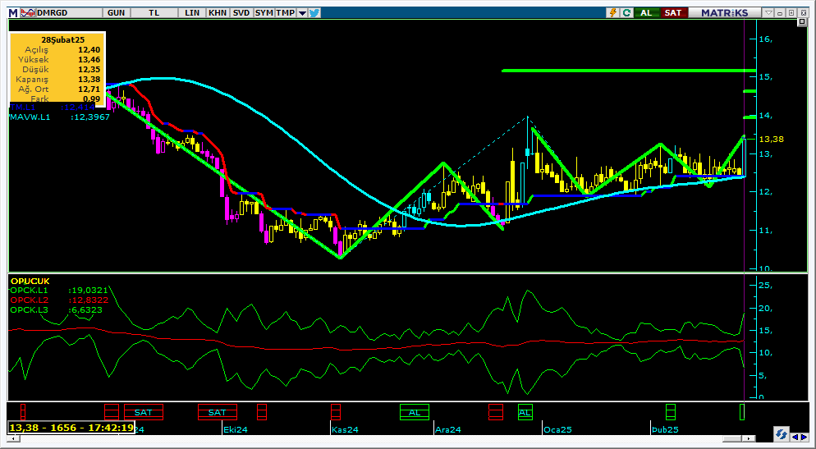The height and width of the screenshot is (449, 816).
Task: Click the lightning bolt quick order icon
Action: click(x=613, y=13)
